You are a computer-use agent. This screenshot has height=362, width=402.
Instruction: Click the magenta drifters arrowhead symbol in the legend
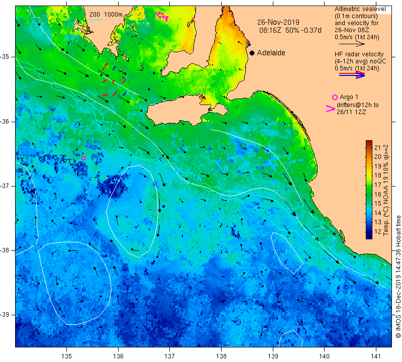[x=330, y=109]
